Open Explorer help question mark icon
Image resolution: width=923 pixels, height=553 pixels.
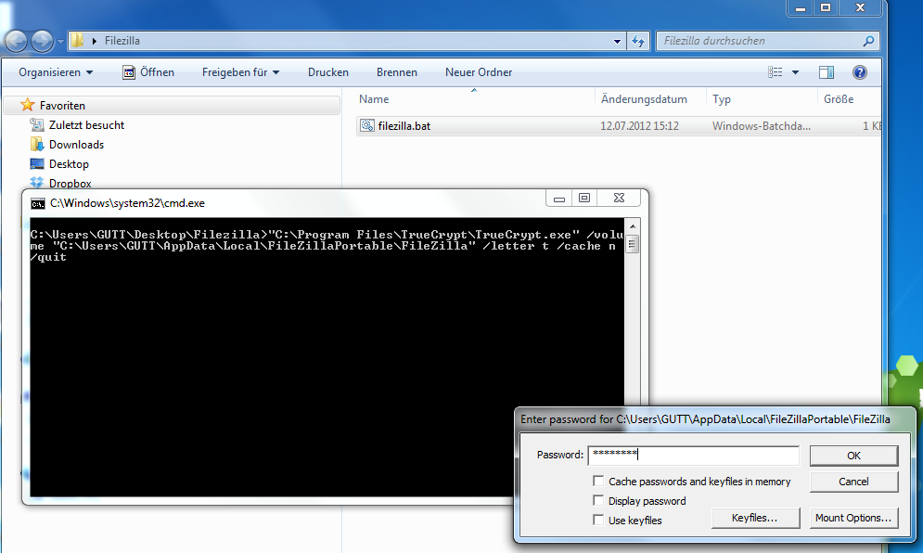pyautogui.click(x=859, y=72)
